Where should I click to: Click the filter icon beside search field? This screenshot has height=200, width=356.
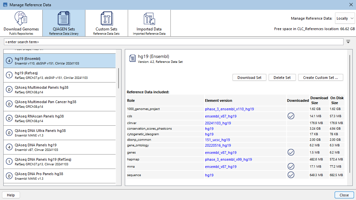click(x=348, y=42)
